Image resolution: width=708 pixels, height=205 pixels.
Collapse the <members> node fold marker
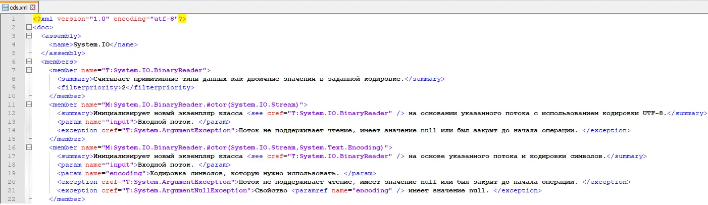(x=29, y=62)
